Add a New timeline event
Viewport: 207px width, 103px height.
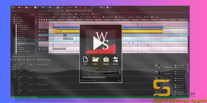point(54,17)
